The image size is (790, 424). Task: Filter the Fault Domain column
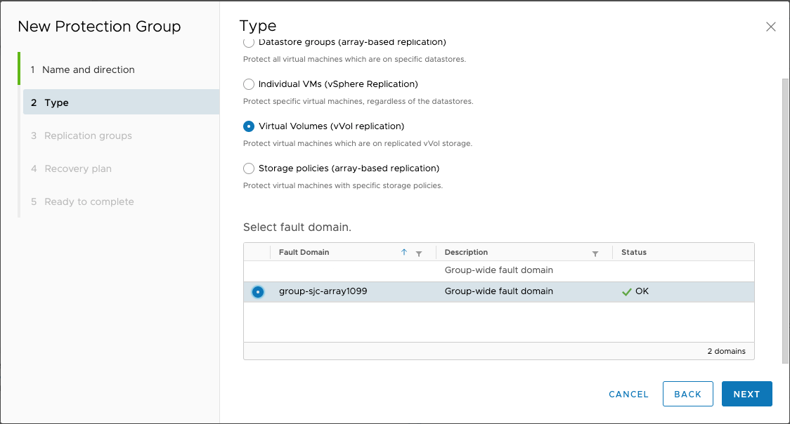click(x=419, y=253)
